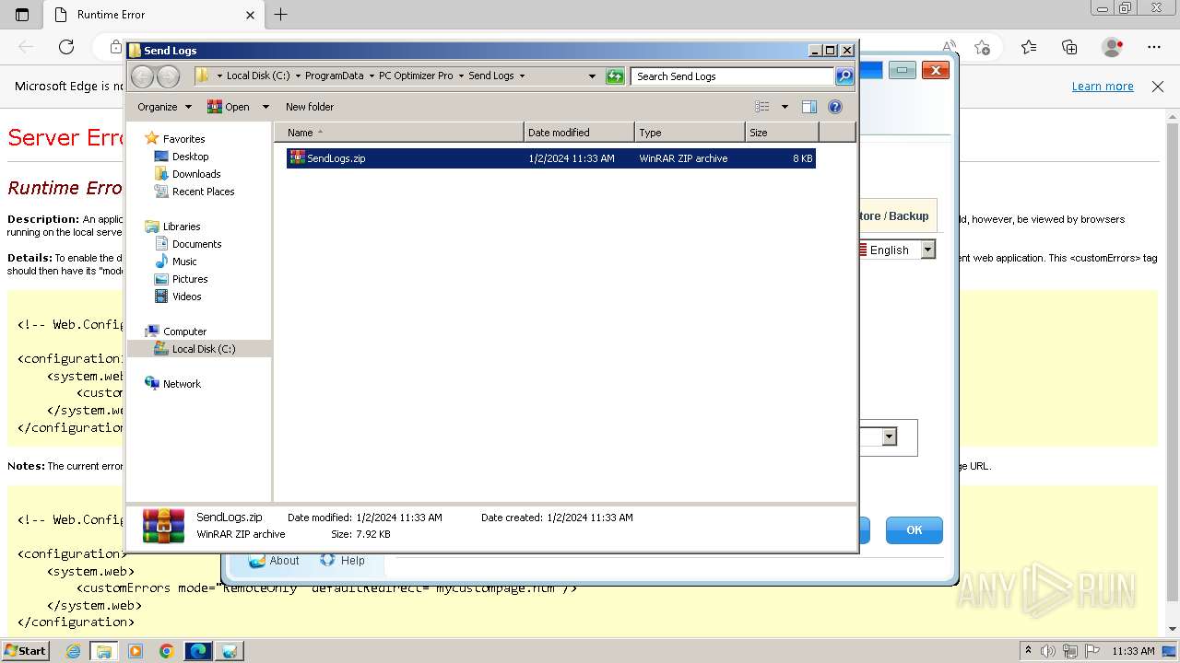
Task: Close the Runtime Error tab
Action: click(250, 15)
